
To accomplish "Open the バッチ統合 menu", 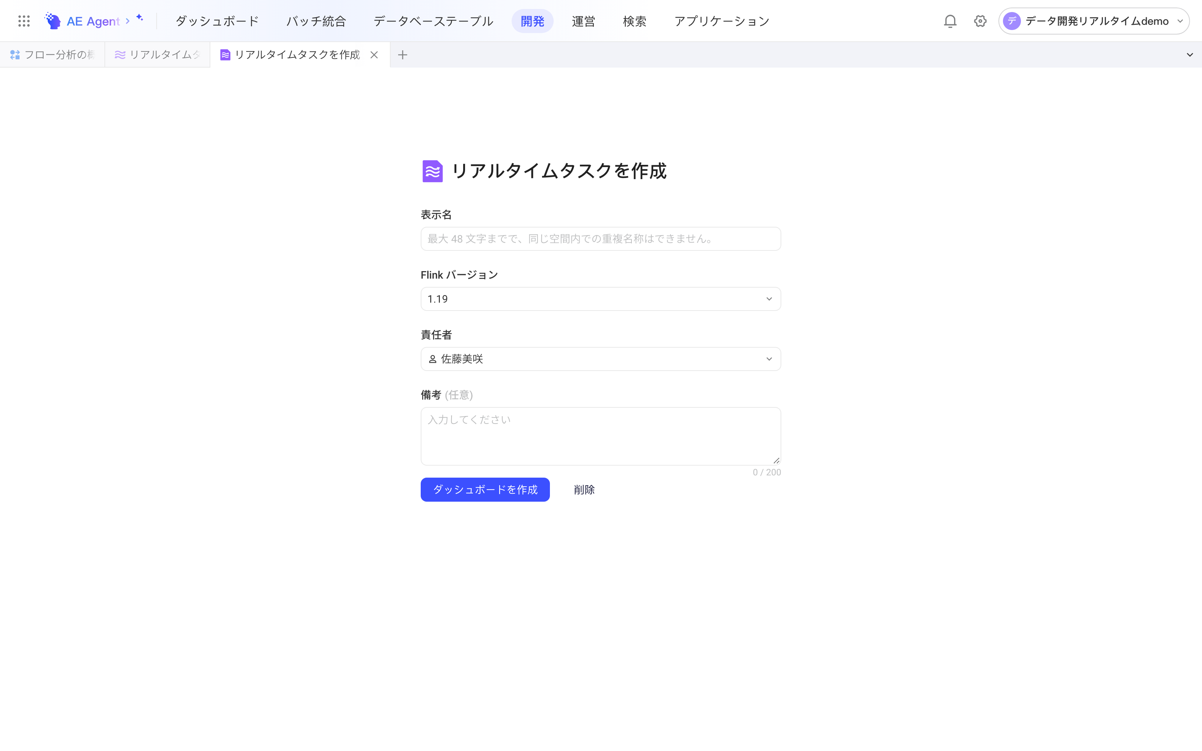I will [x=316, y=21].
